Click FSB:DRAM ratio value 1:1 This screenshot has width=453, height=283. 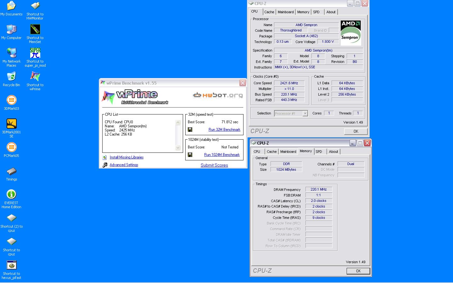(x=319, y=195)
